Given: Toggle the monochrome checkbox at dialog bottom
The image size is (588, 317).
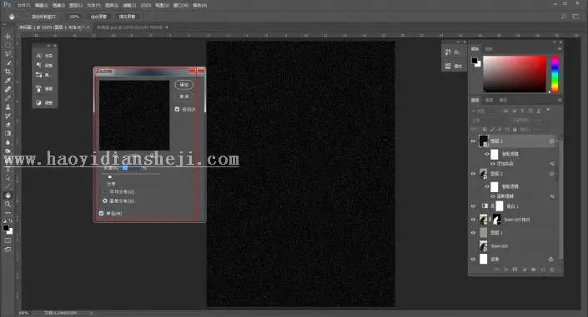Looking at the screenshot, I should [x=101, y=213].
